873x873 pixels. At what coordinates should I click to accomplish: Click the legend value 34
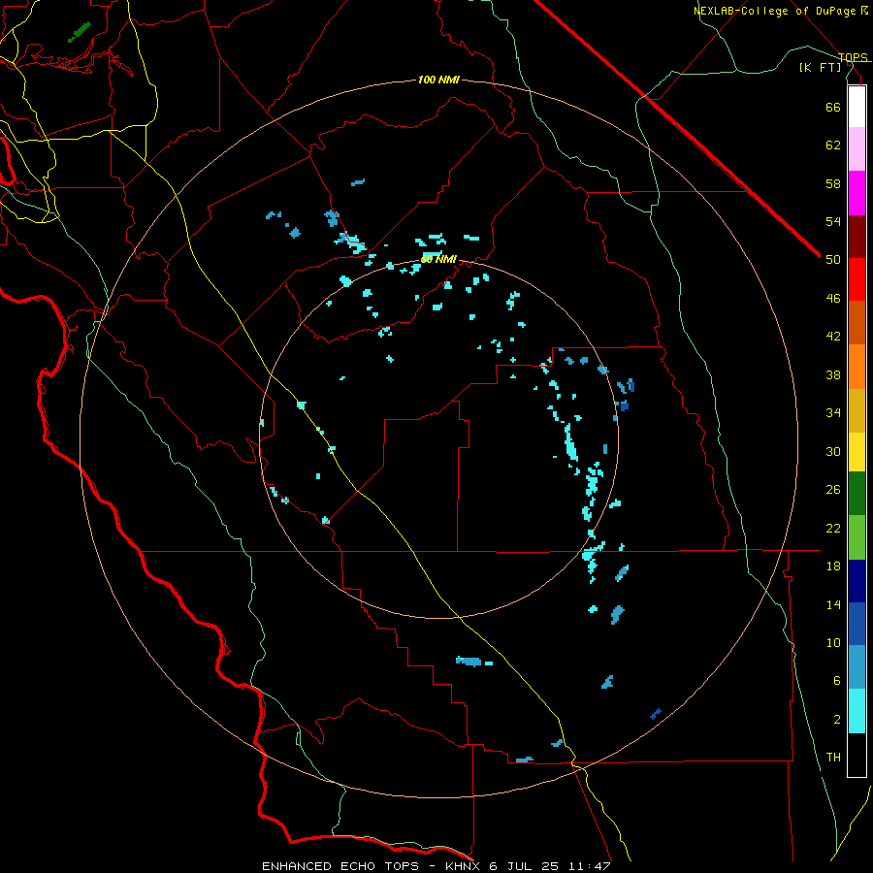[833, 413]
